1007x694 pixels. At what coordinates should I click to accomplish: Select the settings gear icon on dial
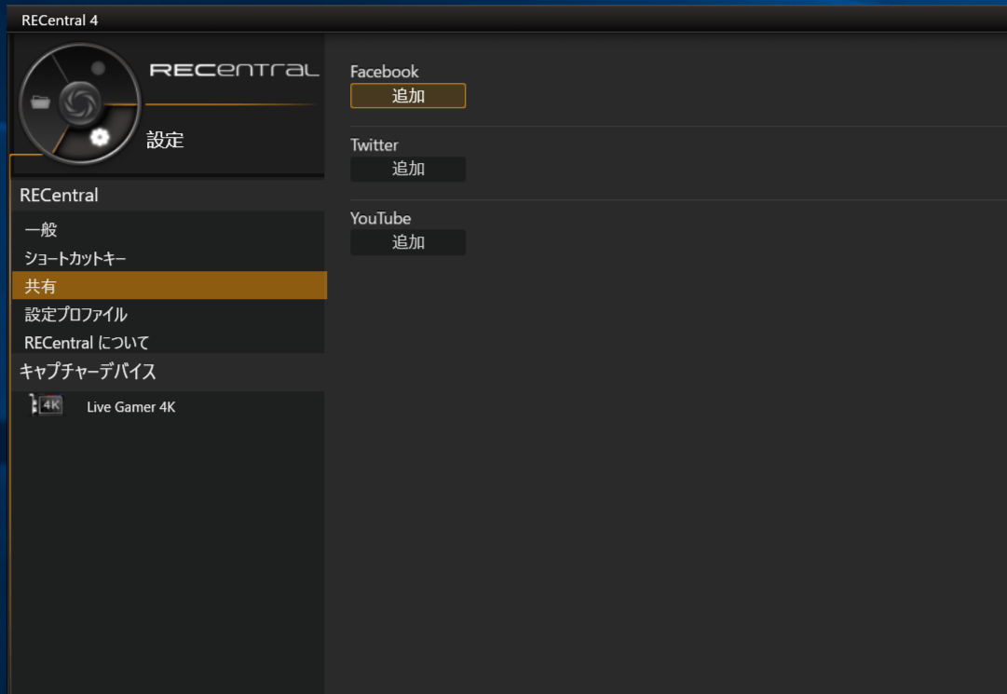tap(100, 137)
